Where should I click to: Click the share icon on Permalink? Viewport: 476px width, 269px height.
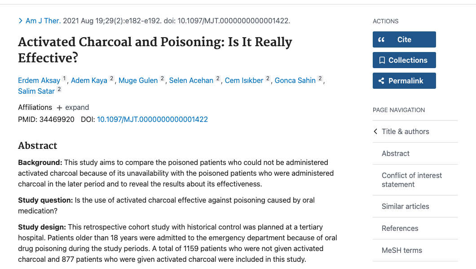point(381,81)
